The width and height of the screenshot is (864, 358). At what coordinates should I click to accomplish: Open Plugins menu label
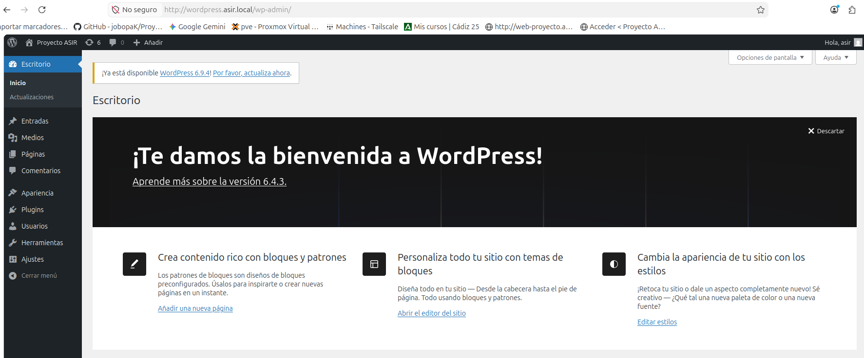coord(33,210)
